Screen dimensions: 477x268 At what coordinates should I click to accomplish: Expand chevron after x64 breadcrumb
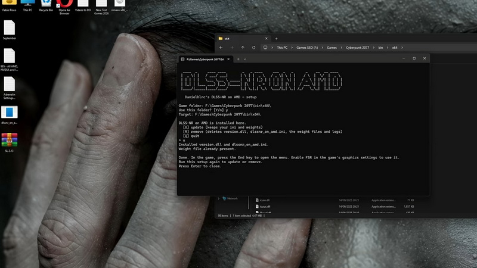click(x=402, y=48)
